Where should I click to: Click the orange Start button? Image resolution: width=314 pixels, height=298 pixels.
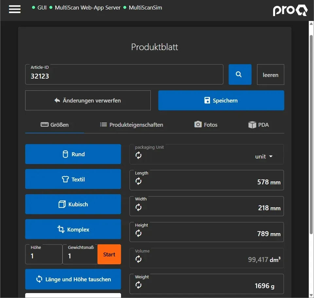(x=109, y=254)
